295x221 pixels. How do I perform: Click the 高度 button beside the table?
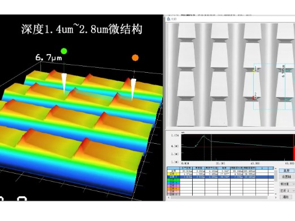tap(287, 171)
